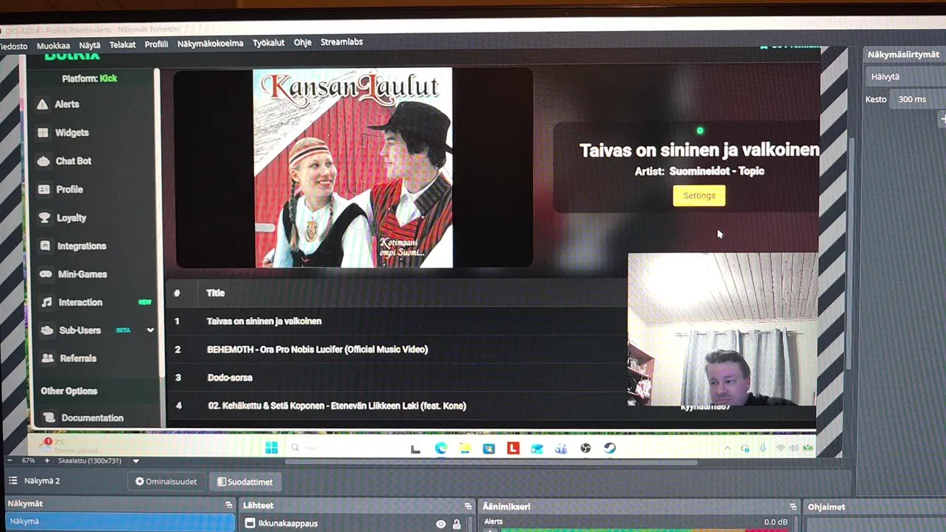Click the red L app taskbar icon
Image resolution: width=946 pixels, height=532 pixels.
click(513, 448)
